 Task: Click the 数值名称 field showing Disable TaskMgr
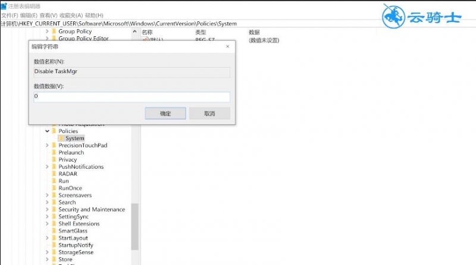tap(131, 72)
